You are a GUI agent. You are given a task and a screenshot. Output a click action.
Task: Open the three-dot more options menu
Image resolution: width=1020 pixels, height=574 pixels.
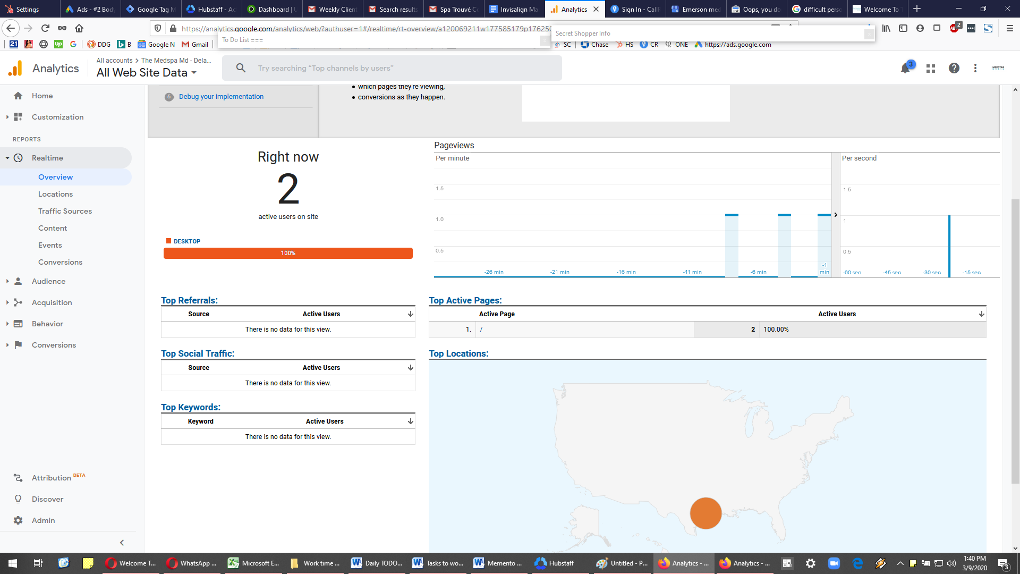(x=975, y=68)
